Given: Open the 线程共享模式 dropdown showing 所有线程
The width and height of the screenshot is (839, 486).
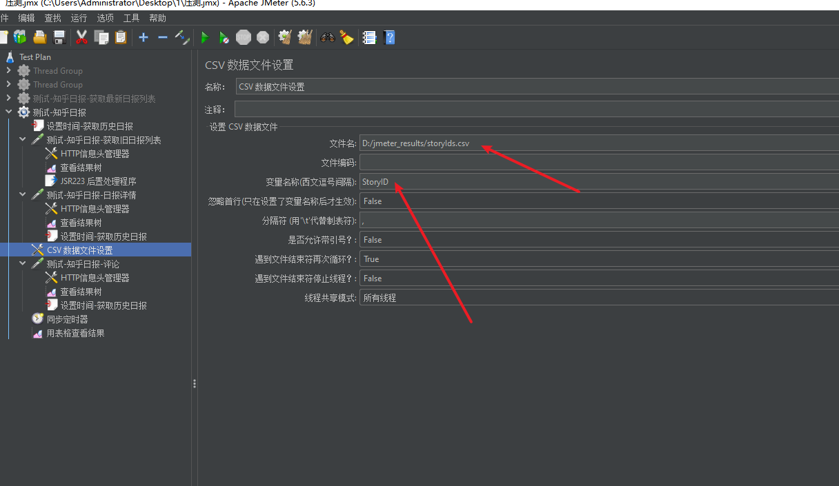Looking at the screenshot, I should pos(599,298).
